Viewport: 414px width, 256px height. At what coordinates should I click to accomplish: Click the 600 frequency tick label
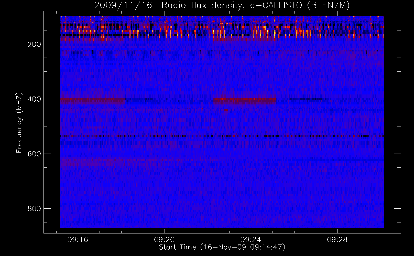[34, 154]
